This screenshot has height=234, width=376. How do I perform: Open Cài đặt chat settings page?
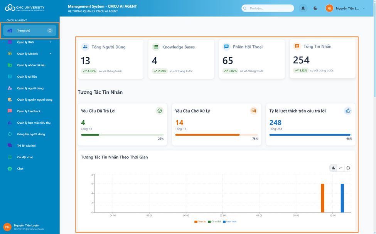[25, 157]
